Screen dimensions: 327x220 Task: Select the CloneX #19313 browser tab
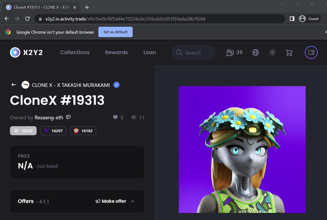tap(42, 7)
